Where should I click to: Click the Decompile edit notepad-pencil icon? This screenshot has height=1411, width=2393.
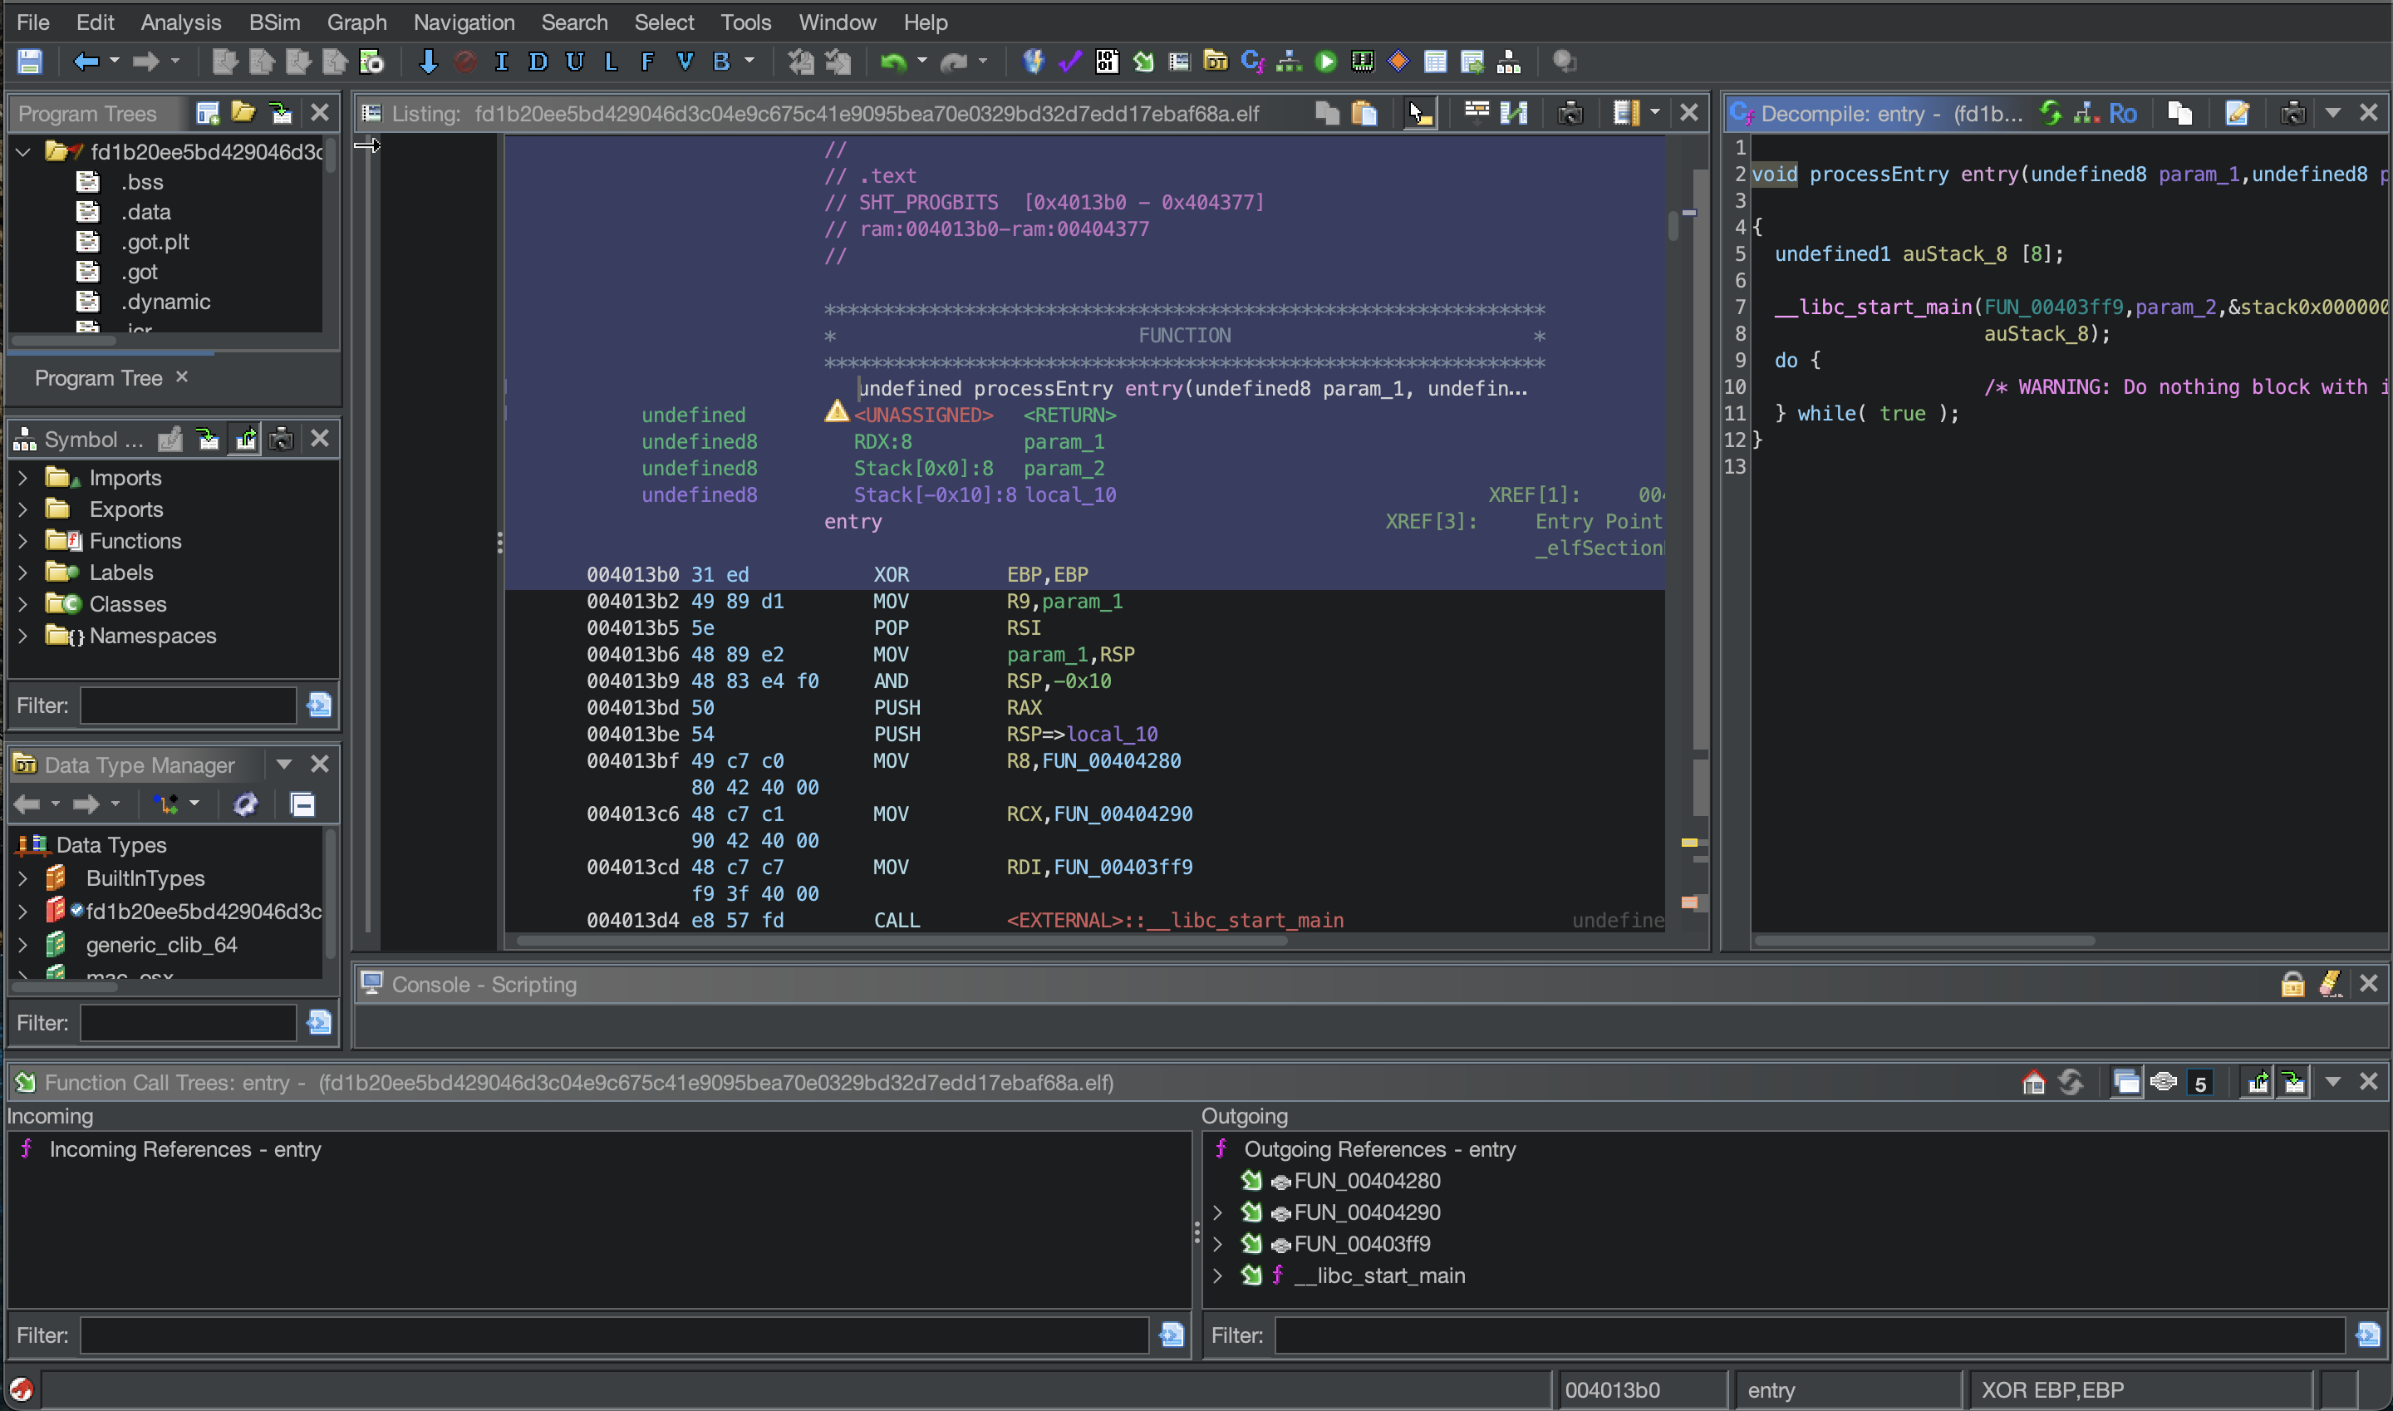(x=2237, y=113)
